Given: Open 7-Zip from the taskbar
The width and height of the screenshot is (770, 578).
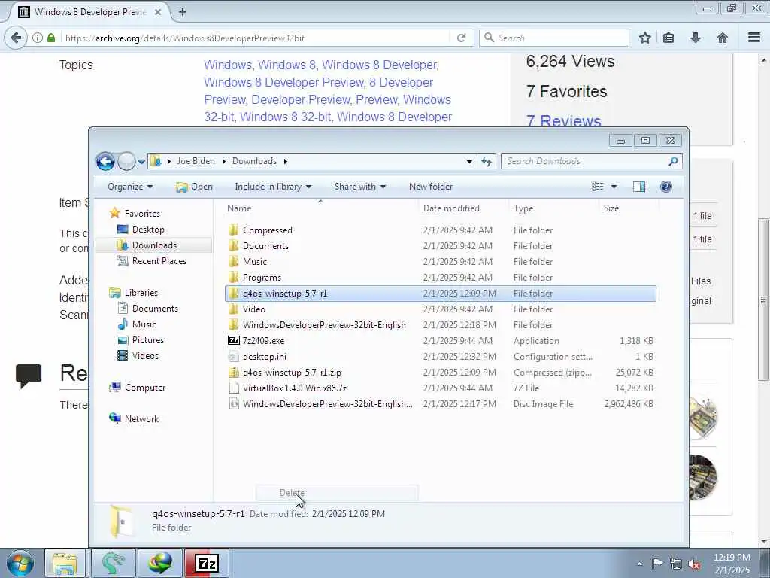Looking at the screenshot, I should click(207, 563).
